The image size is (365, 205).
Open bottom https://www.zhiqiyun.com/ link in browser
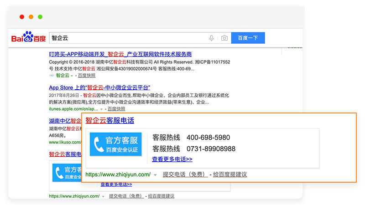(x=74, y=196)
